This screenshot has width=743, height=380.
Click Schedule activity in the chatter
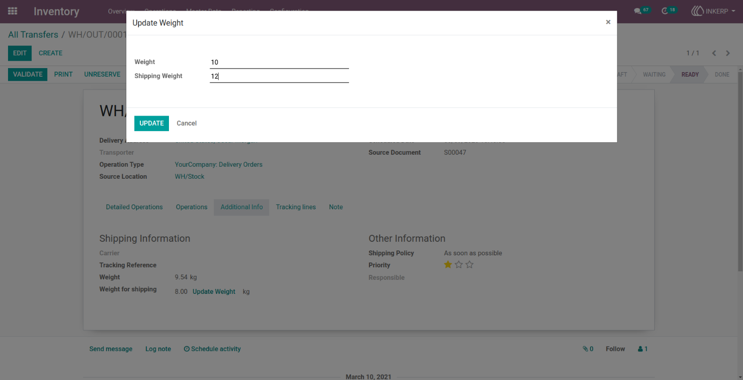(x=212, y=349)
